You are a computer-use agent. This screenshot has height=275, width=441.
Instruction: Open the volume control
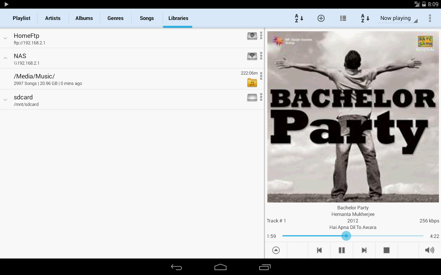[x=430, y=250]
